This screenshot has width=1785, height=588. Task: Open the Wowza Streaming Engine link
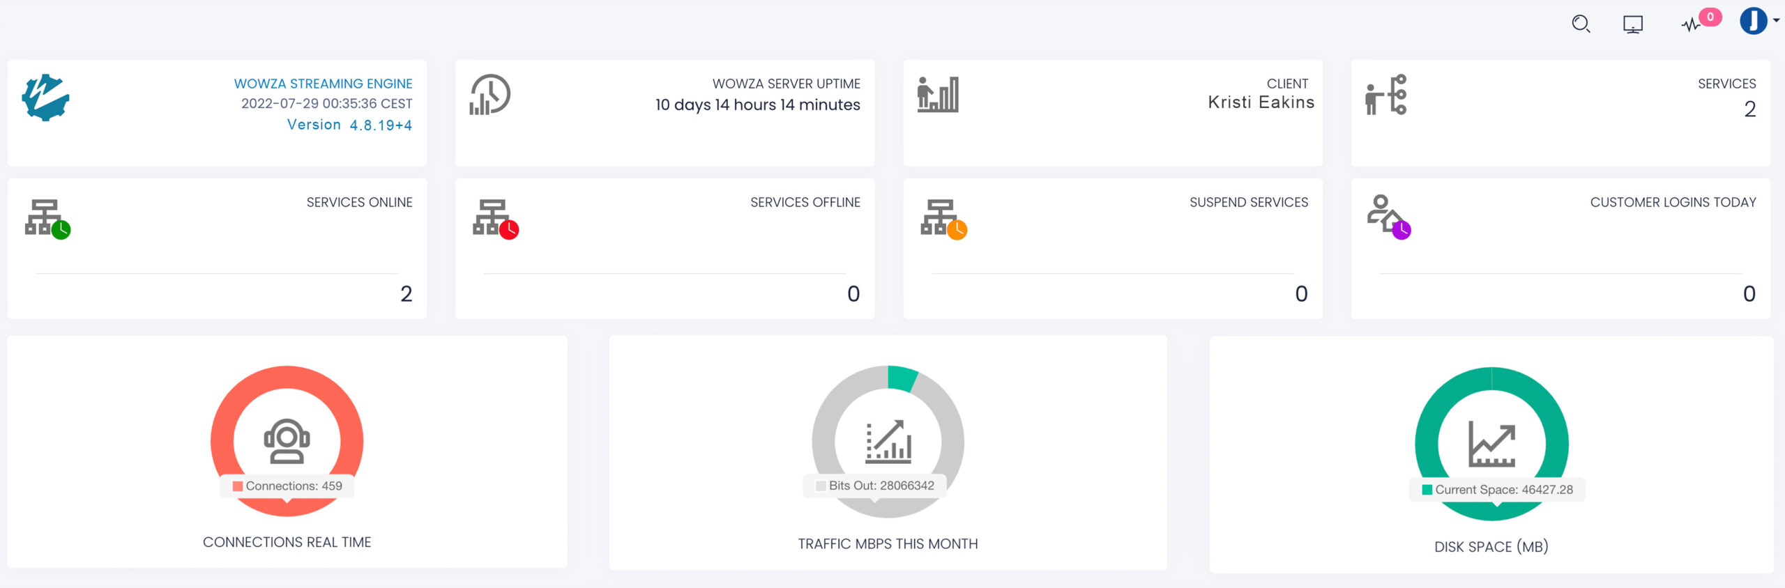[x=323, y=84]
